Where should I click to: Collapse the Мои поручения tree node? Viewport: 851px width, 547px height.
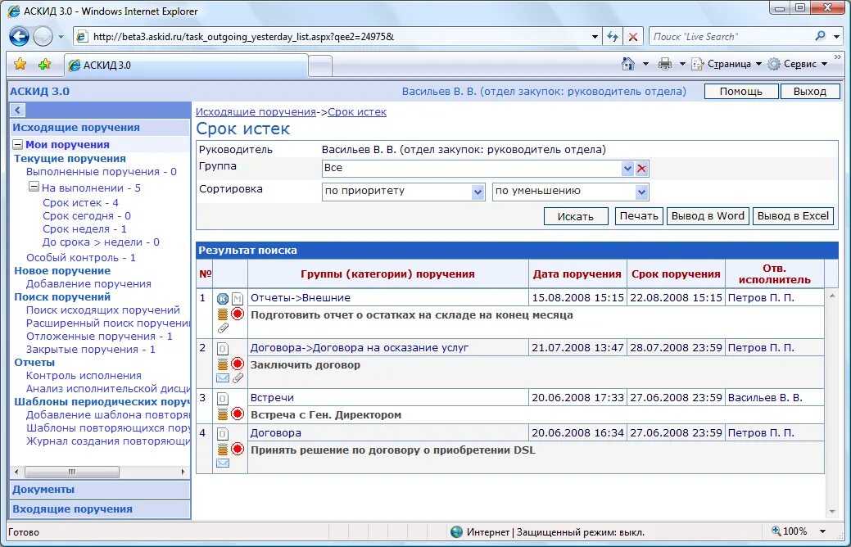coord(18,145)
